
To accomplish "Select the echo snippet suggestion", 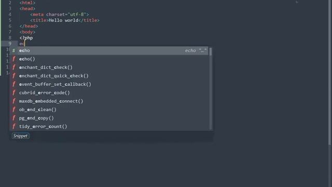I will pyautogui.click(x=109, y=50).
